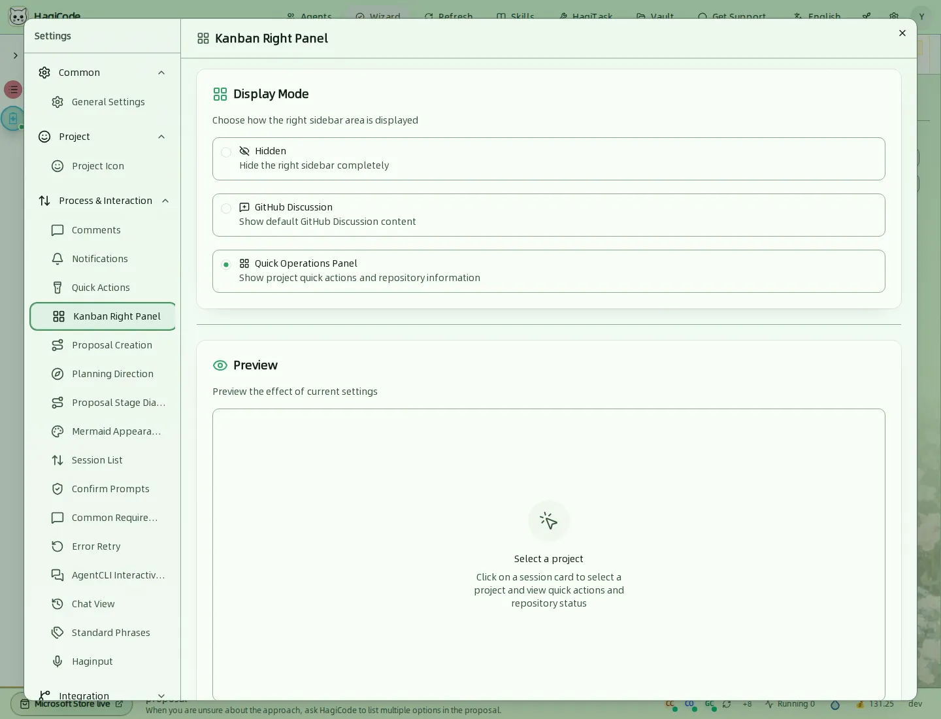The image size is (941, 719).
Task: Click the Proposal Stage Dialog icon
Action: 58,403
